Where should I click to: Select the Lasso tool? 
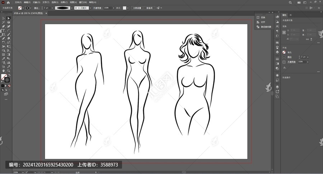[x=9, y=22]
